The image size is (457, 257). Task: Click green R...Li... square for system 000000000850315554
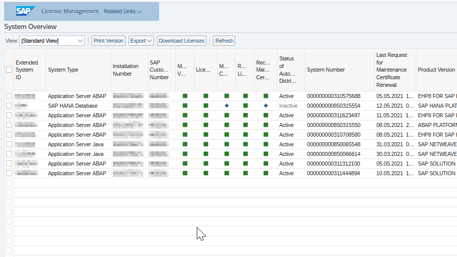(x=246, y=106)
